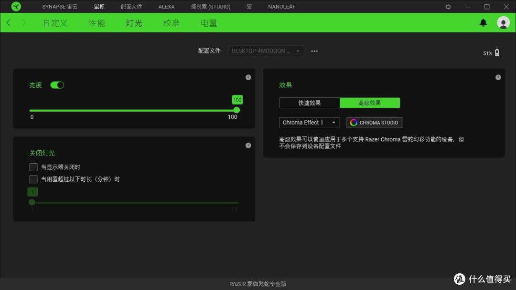Screen dimensions: 516x290
Task: Open the 配置文件 profile dropdown
Action: [266, 51]
